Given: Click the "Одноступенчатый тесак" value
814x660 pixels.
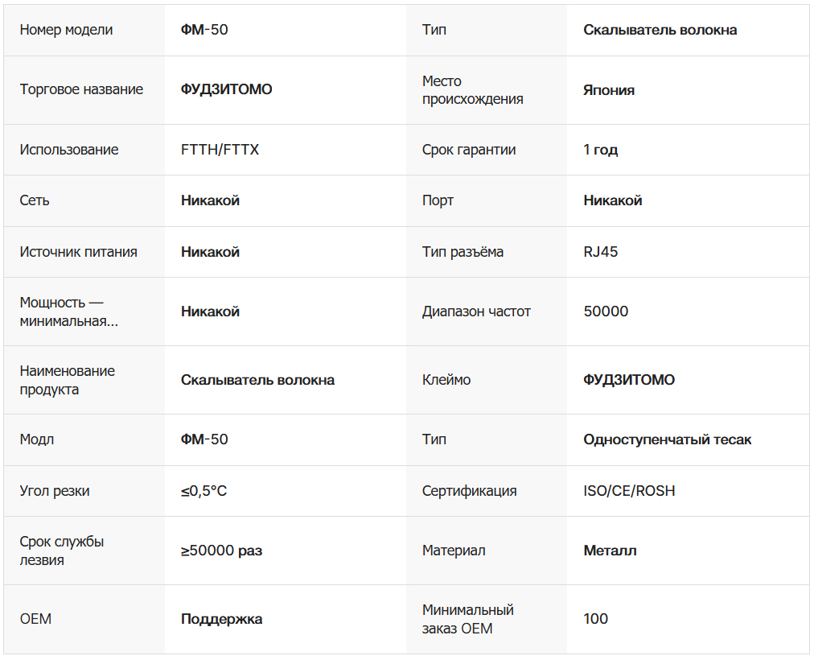Looking at the screenshot, I should click(x=667, y=439).
